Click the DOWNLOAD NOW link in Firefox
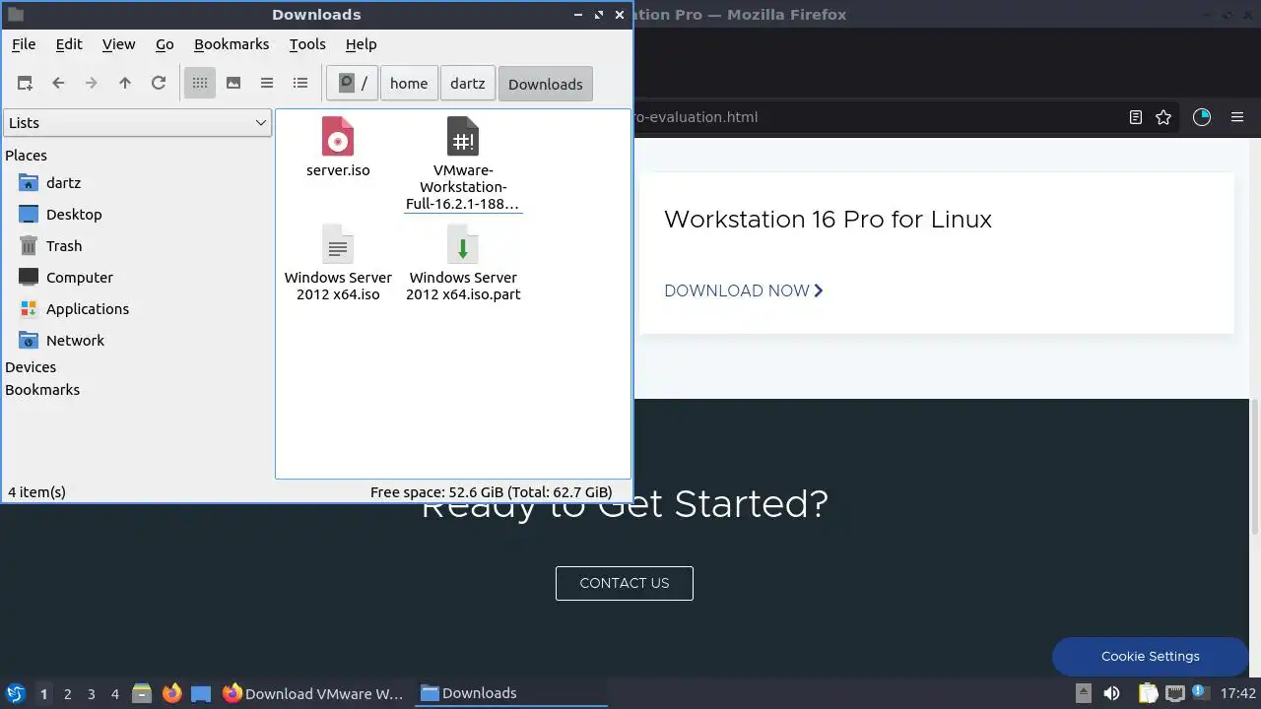This screenshot has width=1261, height=709. pos(743,290)
